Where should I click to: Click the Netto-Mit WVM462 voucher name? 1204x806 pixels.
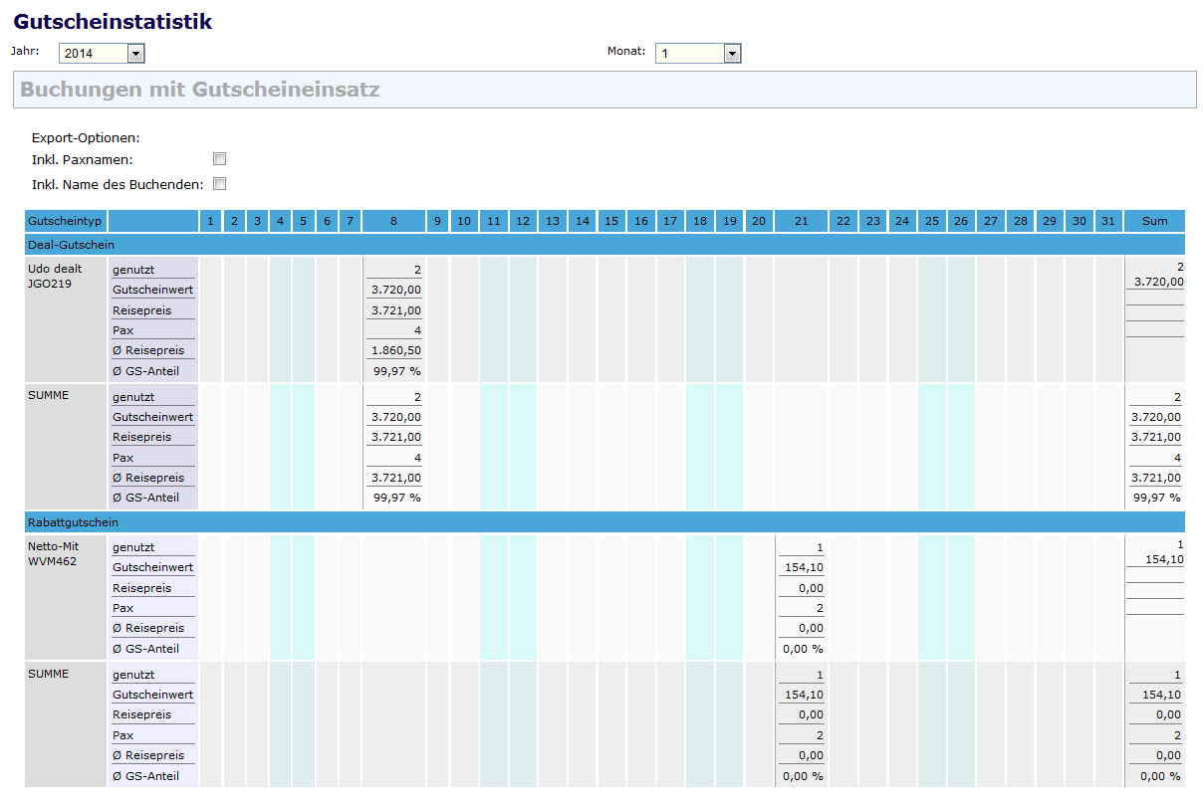point(54,553)
